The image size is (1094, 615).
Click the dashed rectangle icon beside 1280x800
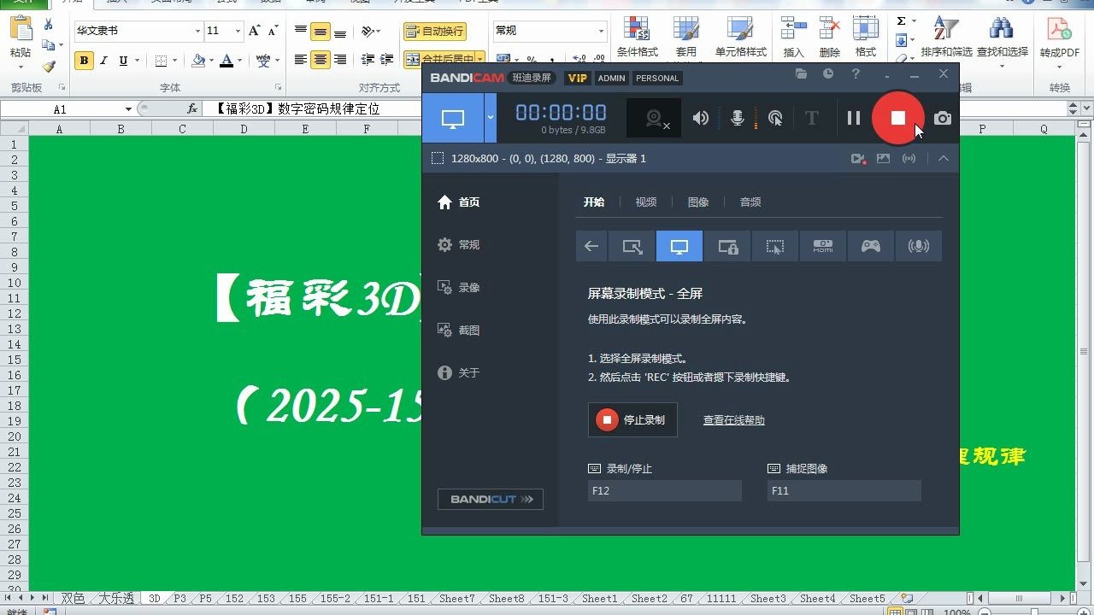438,158
